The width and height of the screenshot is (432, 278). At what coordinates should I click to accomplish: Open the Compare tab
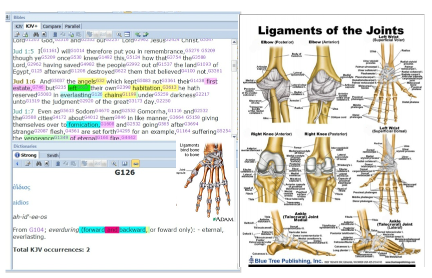[x=52, y=26]
